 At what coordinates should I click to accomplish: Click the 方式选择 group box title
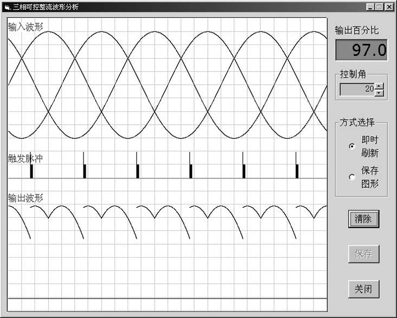pos(357,123)
